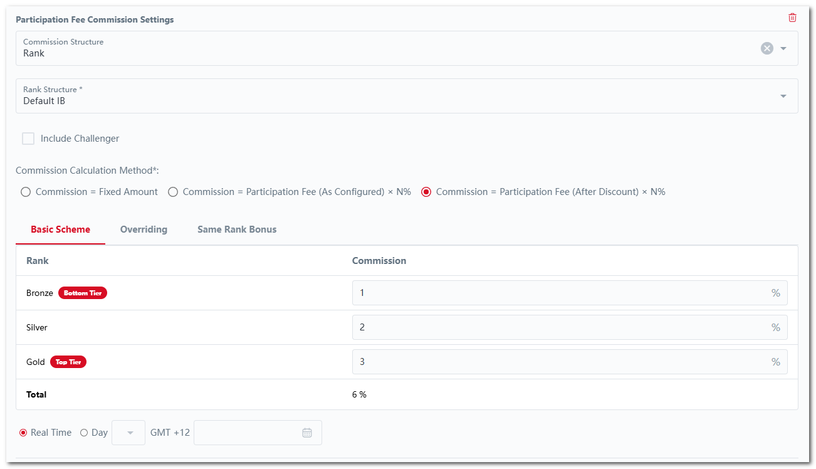Choose the Real Time radio button
Screen dimensions: 816x469
23,433
